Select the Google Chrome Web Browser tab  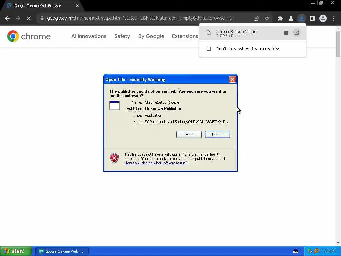coord(41,6)
